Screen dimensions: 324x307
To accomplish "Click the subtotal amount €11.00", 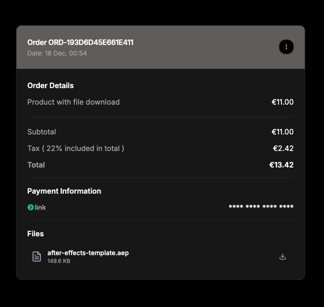I will point(282,132).
